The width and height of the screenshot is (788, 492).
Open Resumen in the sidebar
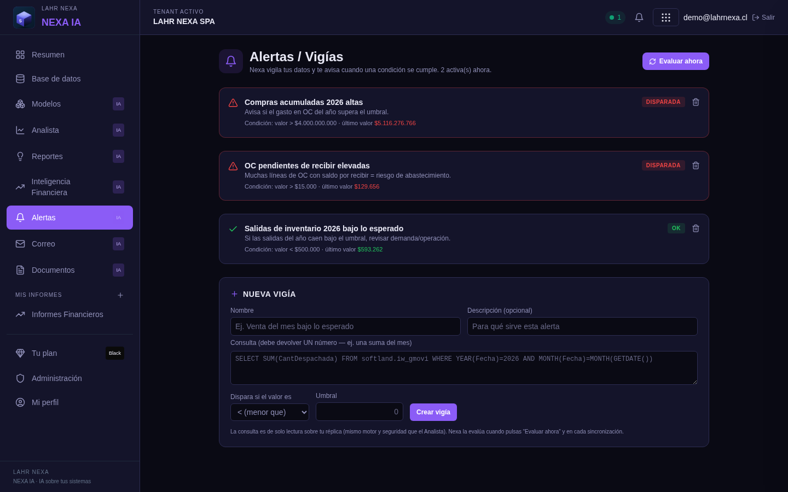69,55
